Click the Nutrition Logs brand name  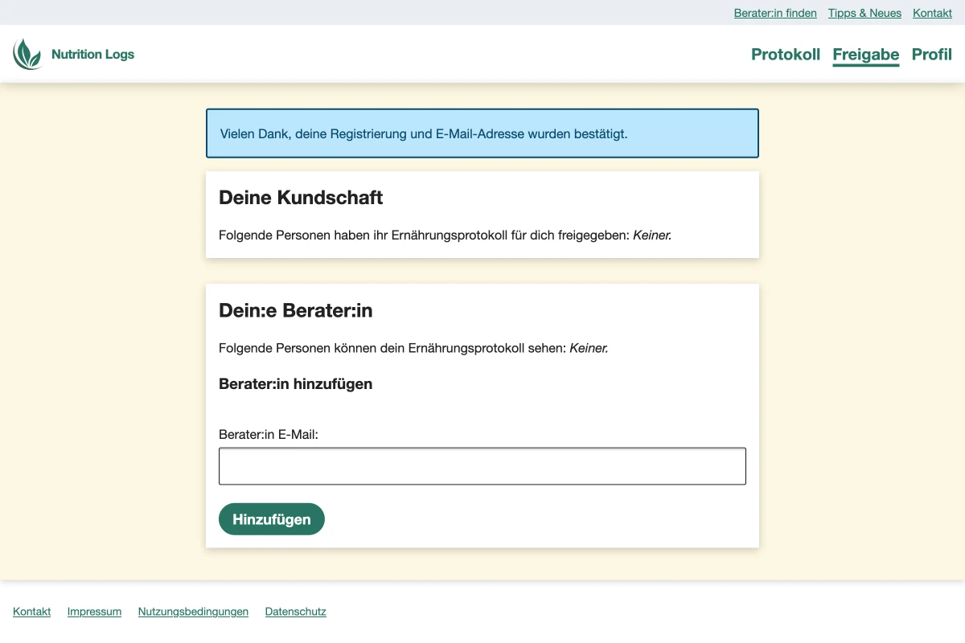pyautogui.click(x=92, y=54)
